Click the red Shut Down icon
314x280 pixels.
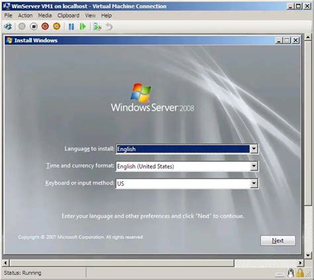(45, 26)
